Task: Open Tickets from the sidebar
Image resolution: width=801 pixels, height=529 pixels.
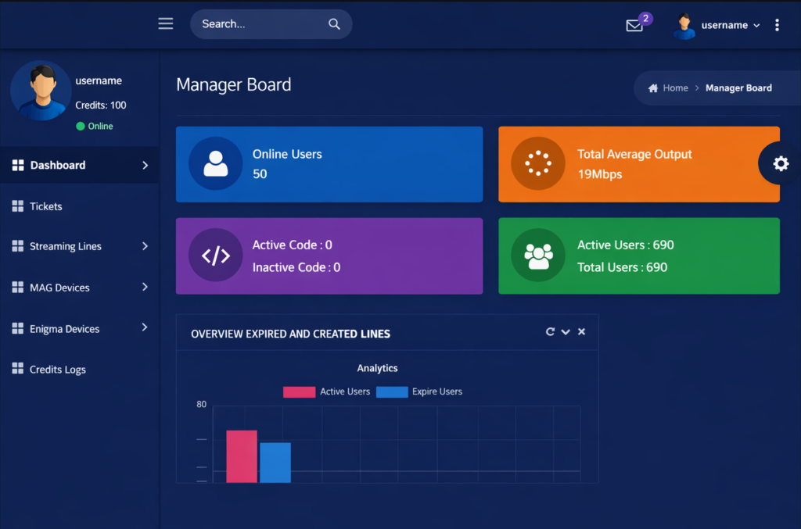Action: (45, 206)
